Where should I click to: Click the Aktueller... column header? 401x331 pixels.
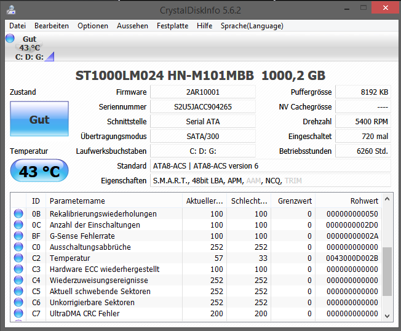(204, 201)
